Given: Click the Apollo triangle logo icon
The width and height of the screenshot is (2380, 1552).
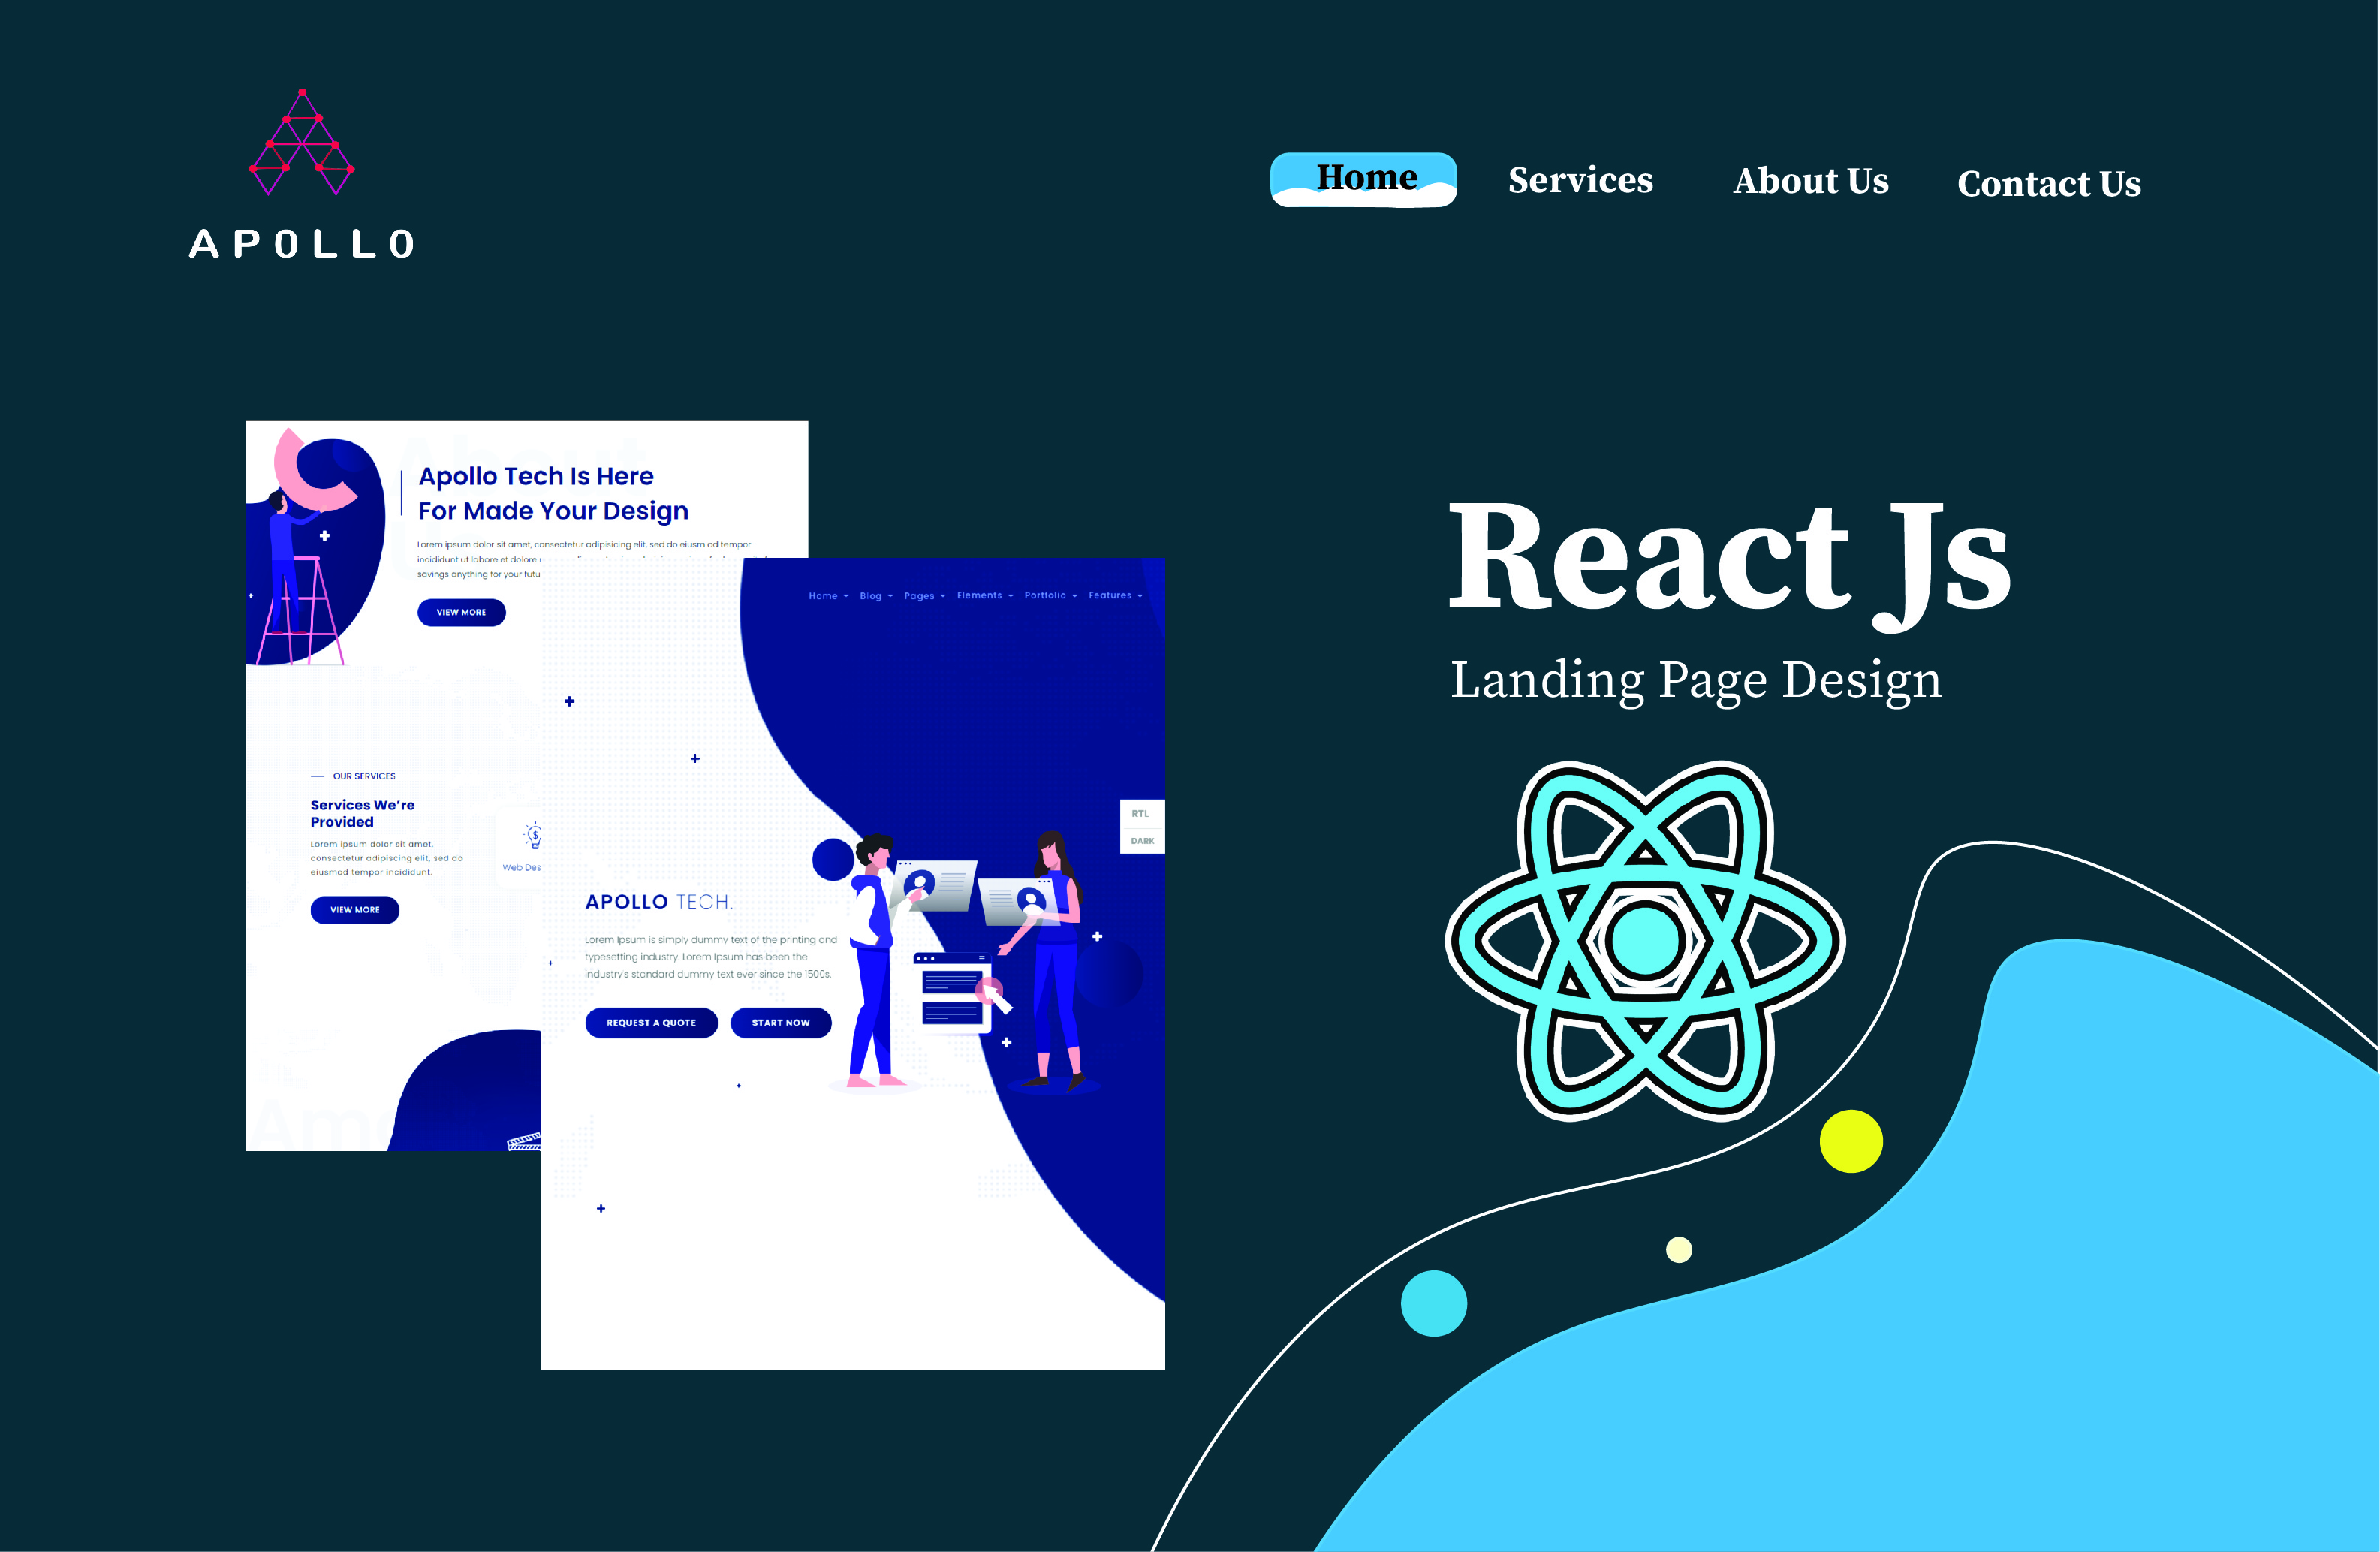Looking at the screenshot, I should tap(301, 143).
